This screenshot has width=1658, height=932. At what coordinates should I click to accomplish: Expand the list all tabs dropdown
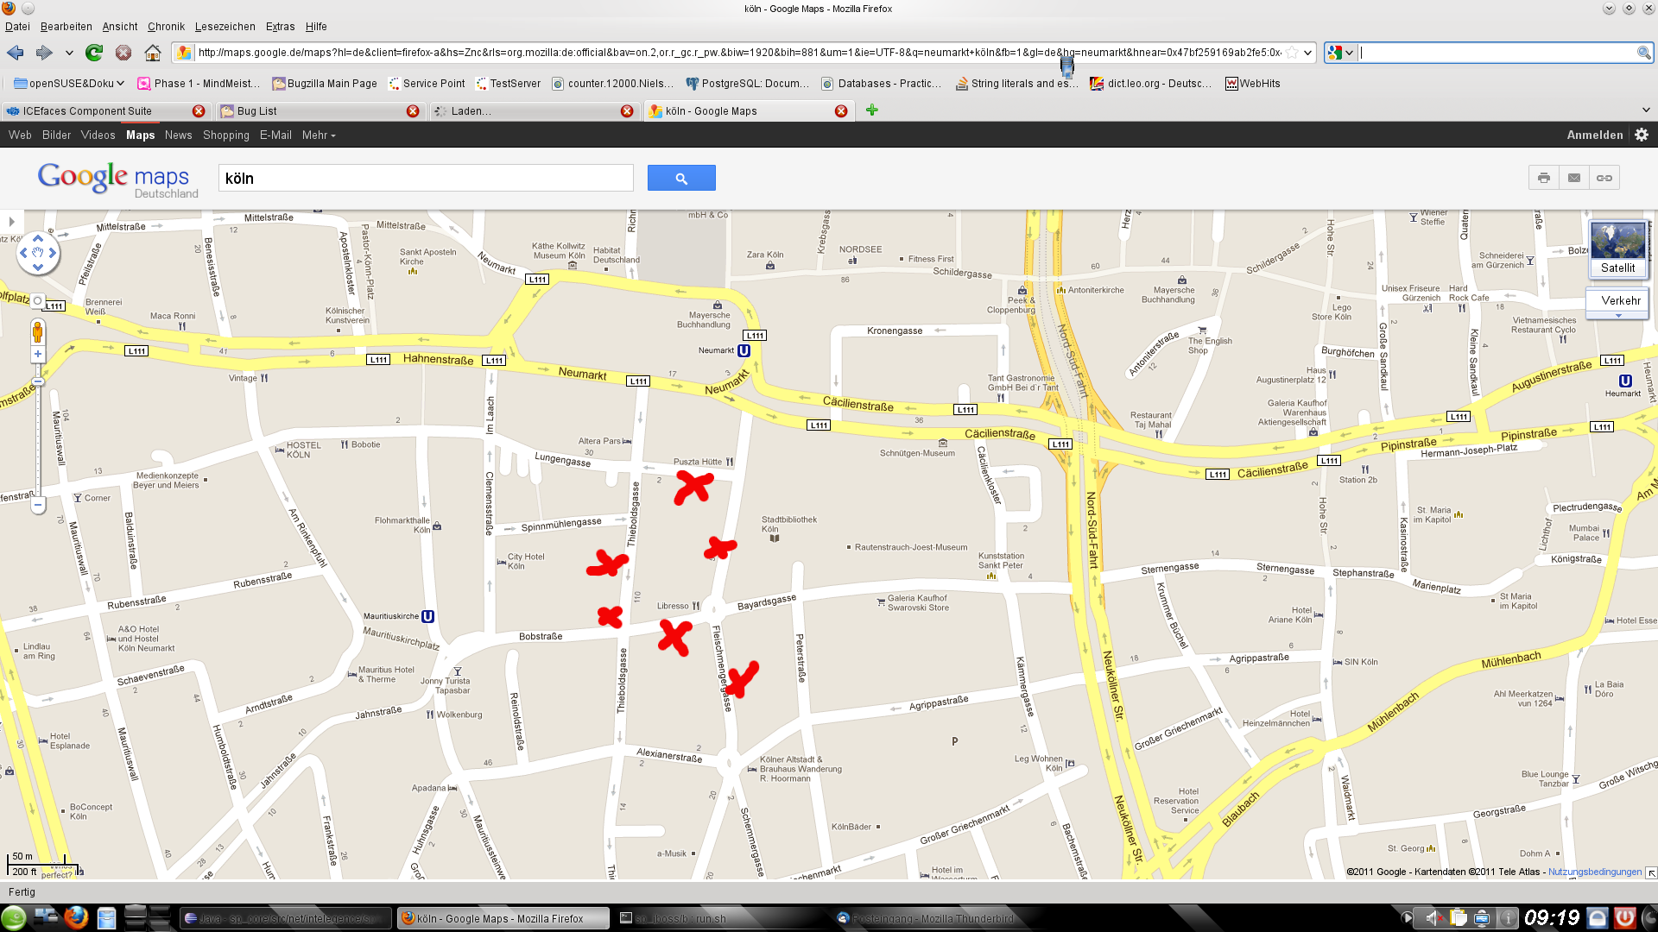(x=1646, y=110)
